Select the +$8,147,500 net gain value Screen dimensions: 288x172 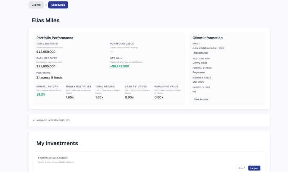tap(120, 66)
